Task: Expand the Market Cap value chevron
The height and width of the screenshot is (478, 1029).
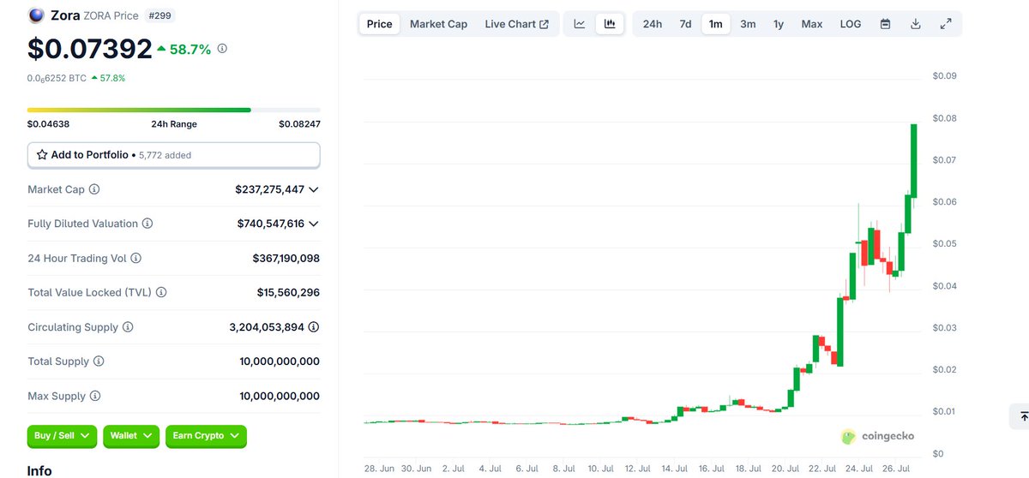Action: (x=314, y=189)
